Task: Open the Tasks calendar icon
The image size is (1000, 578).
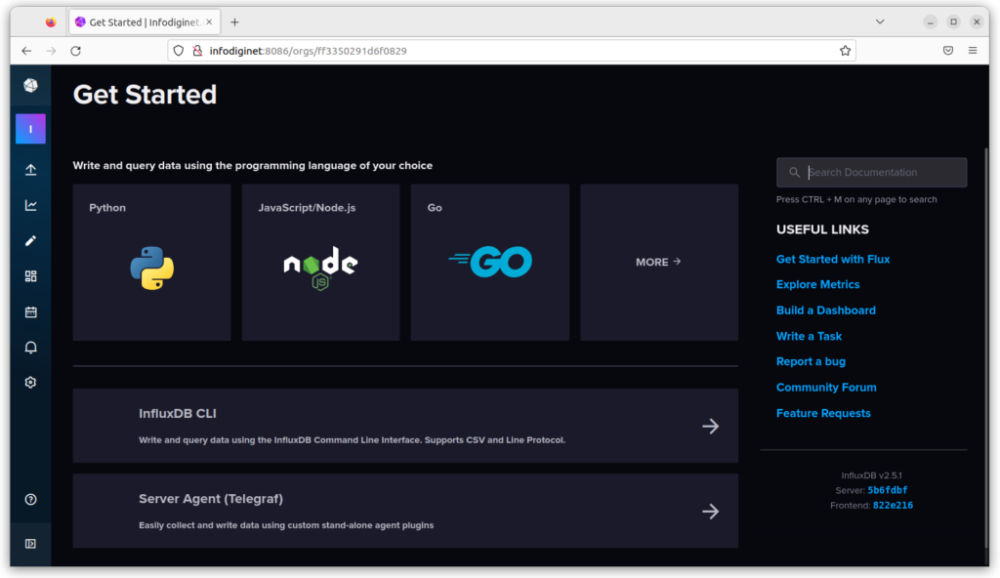Action: click(30, 312)
